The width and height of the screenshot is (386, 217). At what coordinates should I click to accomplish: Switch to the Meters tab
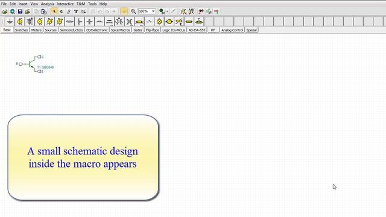pyautogui.click(x=36, y=30)
